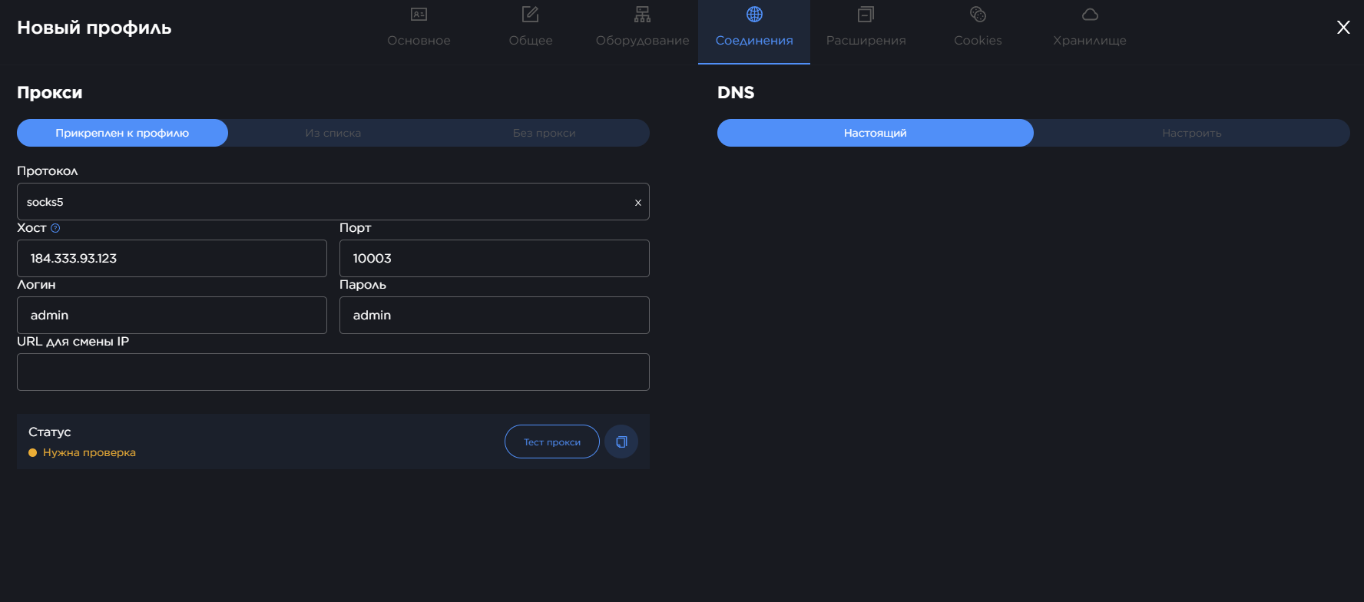1364x602 pixels.
Task: Select the Из списка proxy option
Action: (x=333, y=133)
